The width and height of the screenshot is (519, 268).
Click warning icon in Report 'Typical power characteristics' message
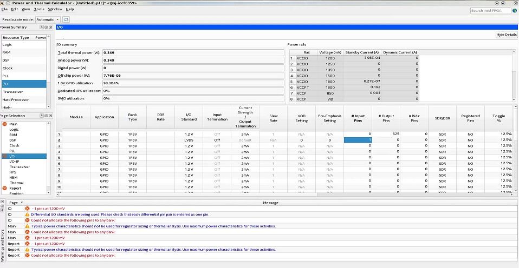(27, 250)
